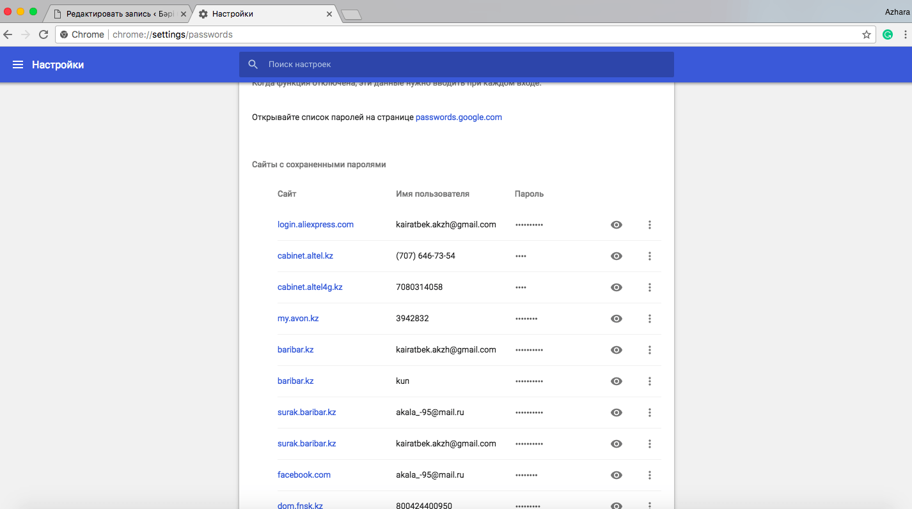The image size is (912, 509).
Task: Open the login.aliexpress.com site link
Action: tap(315, 225)
